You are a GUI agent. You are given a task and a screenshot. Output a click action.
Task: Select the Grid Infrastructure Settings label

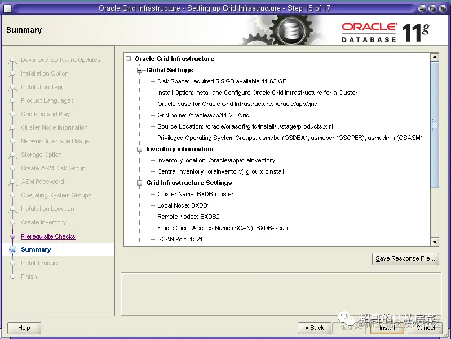coord(189,183)
